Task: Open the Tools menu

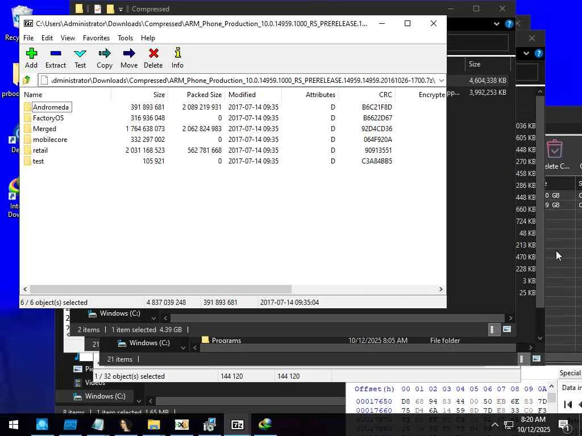Action: point(126,38)
